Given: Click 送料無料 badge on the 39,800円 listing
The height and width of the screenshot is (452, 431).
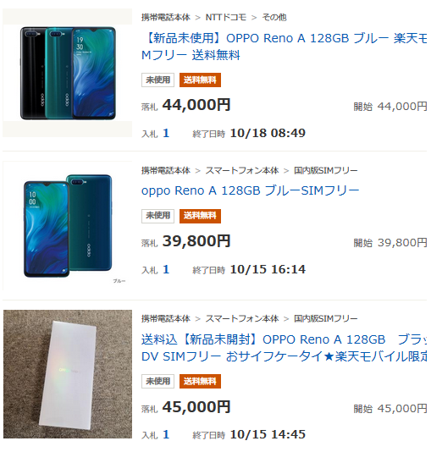Looking at the screenshot, I should point(200,216).
